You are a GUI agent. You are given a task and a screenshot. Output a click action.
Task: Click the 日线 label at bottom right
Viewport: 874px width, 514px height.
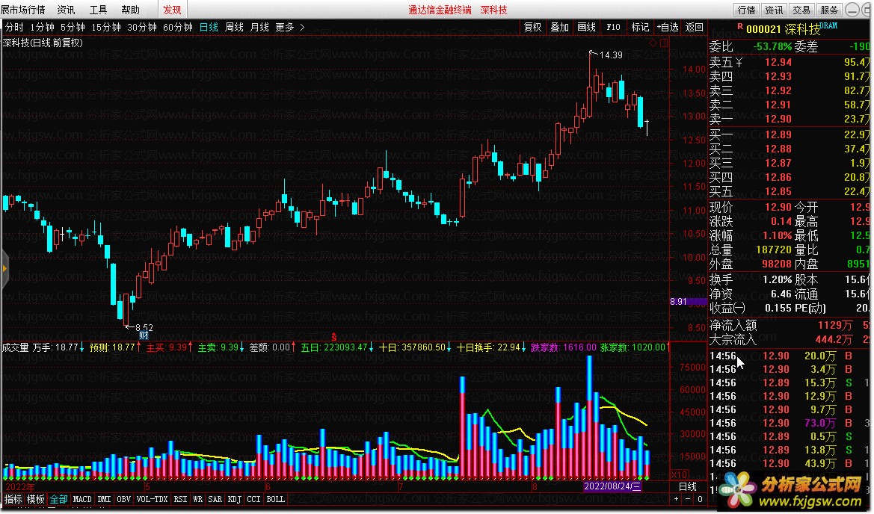point(688,486)
